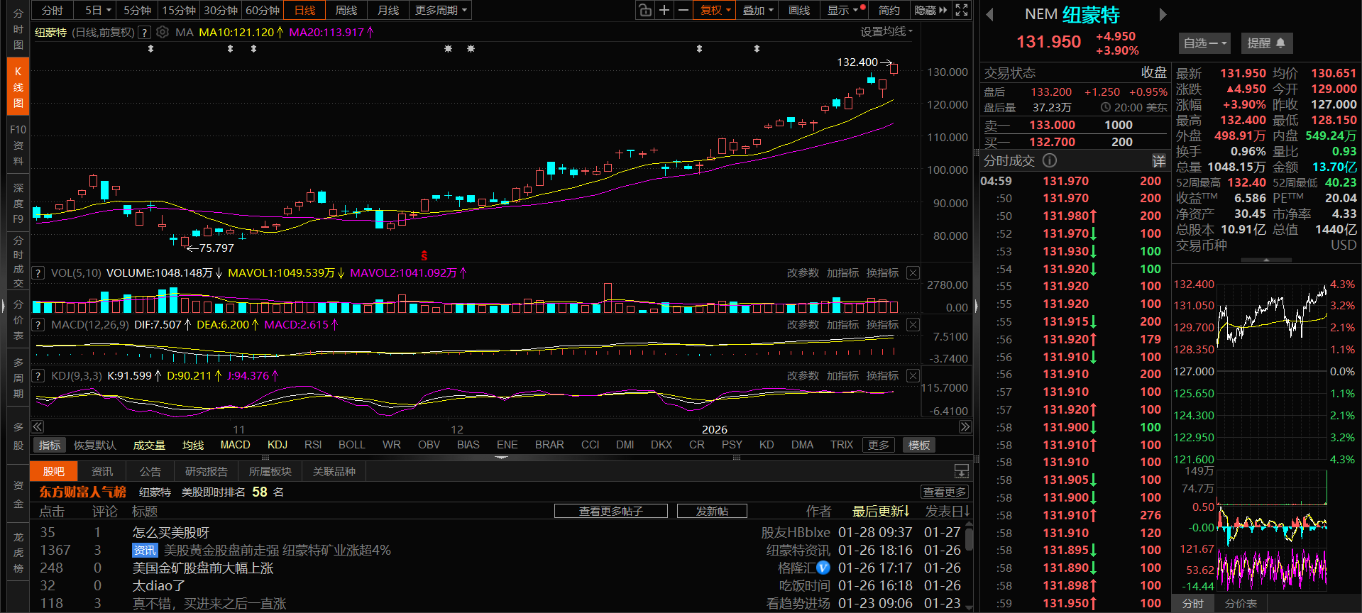This screenshot has height=613, width=1362.
Task: Click the 模板 template button
Action: point(919,445)
